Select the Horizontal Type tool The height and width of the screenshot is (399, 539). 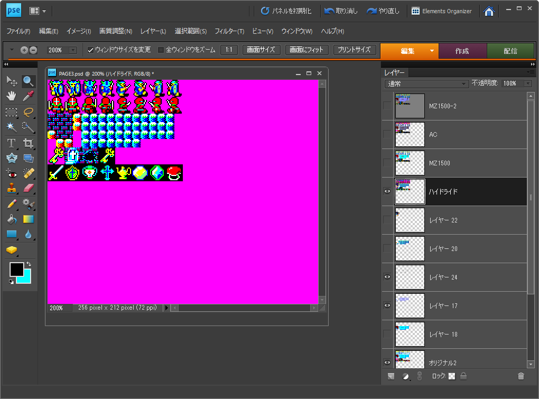click(x=12, y=143)
